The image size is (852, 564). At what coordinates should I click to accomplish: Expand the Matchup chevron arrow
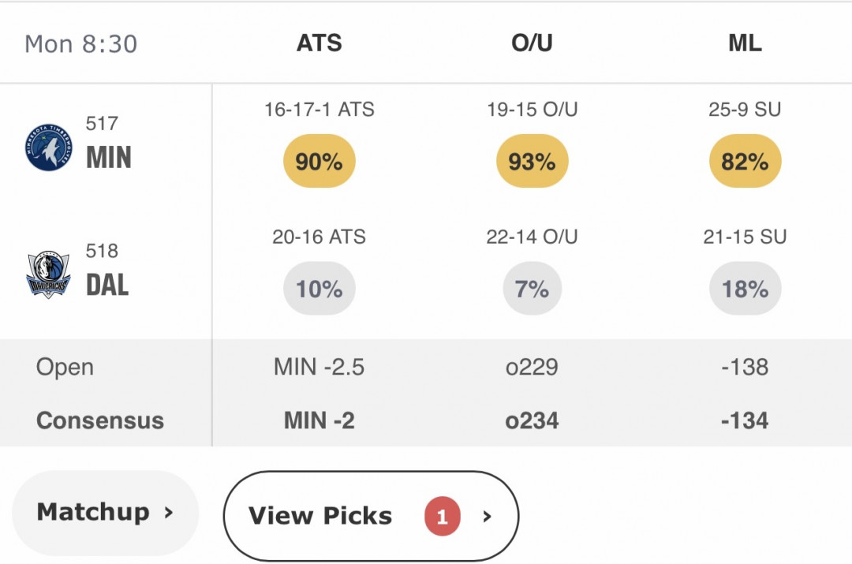coord(169,512)
